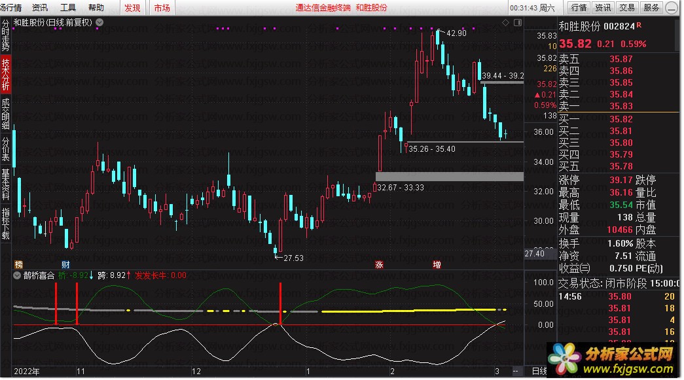Click the current price 35.82 headline

(x=575, y=44)
